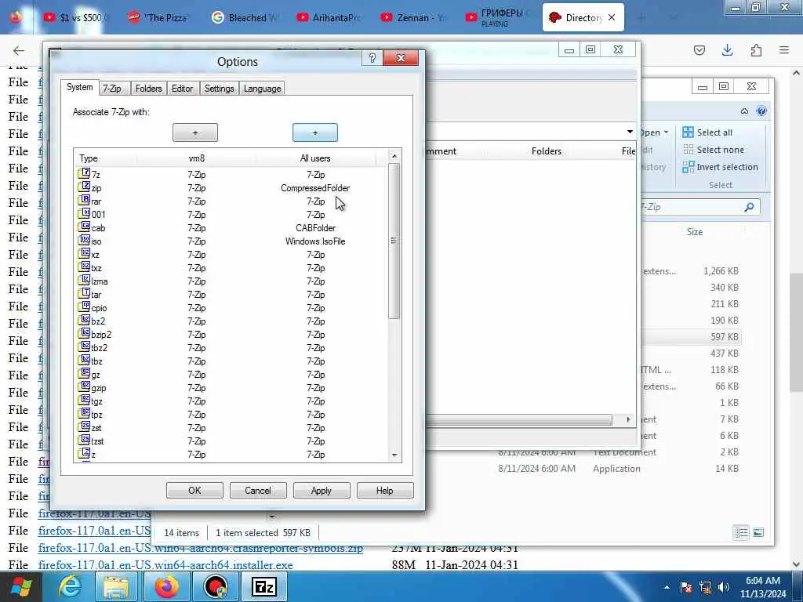The width and height of the screenshot is (803, 602).
Task: Select the System tab
Action: pos(79,87)
